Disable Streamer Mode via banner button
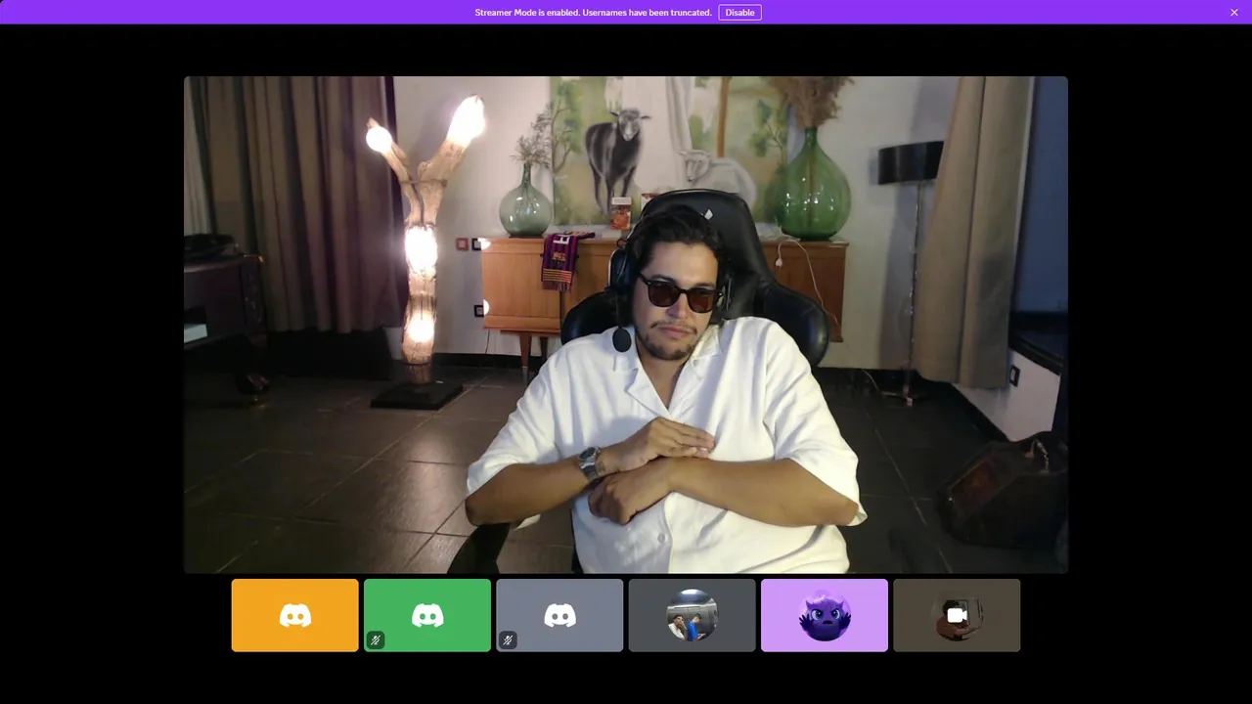 click(x=739, y=12)
